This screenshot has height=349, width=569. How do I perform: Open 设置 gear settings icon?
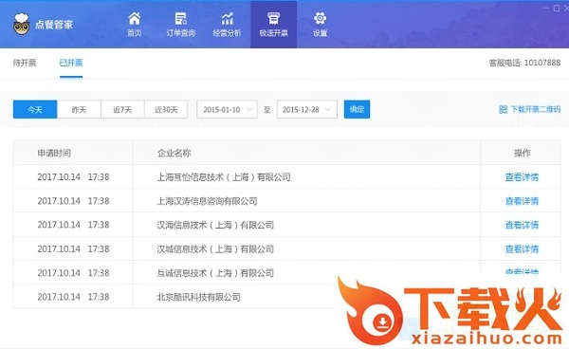tap(321, 18)
